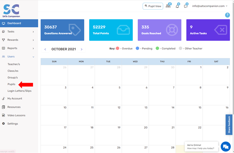The width and height of the screenshot is (234, 153).
Task: Open the info@satscompanion.com account dropdown
Action: tap(210, 6)
